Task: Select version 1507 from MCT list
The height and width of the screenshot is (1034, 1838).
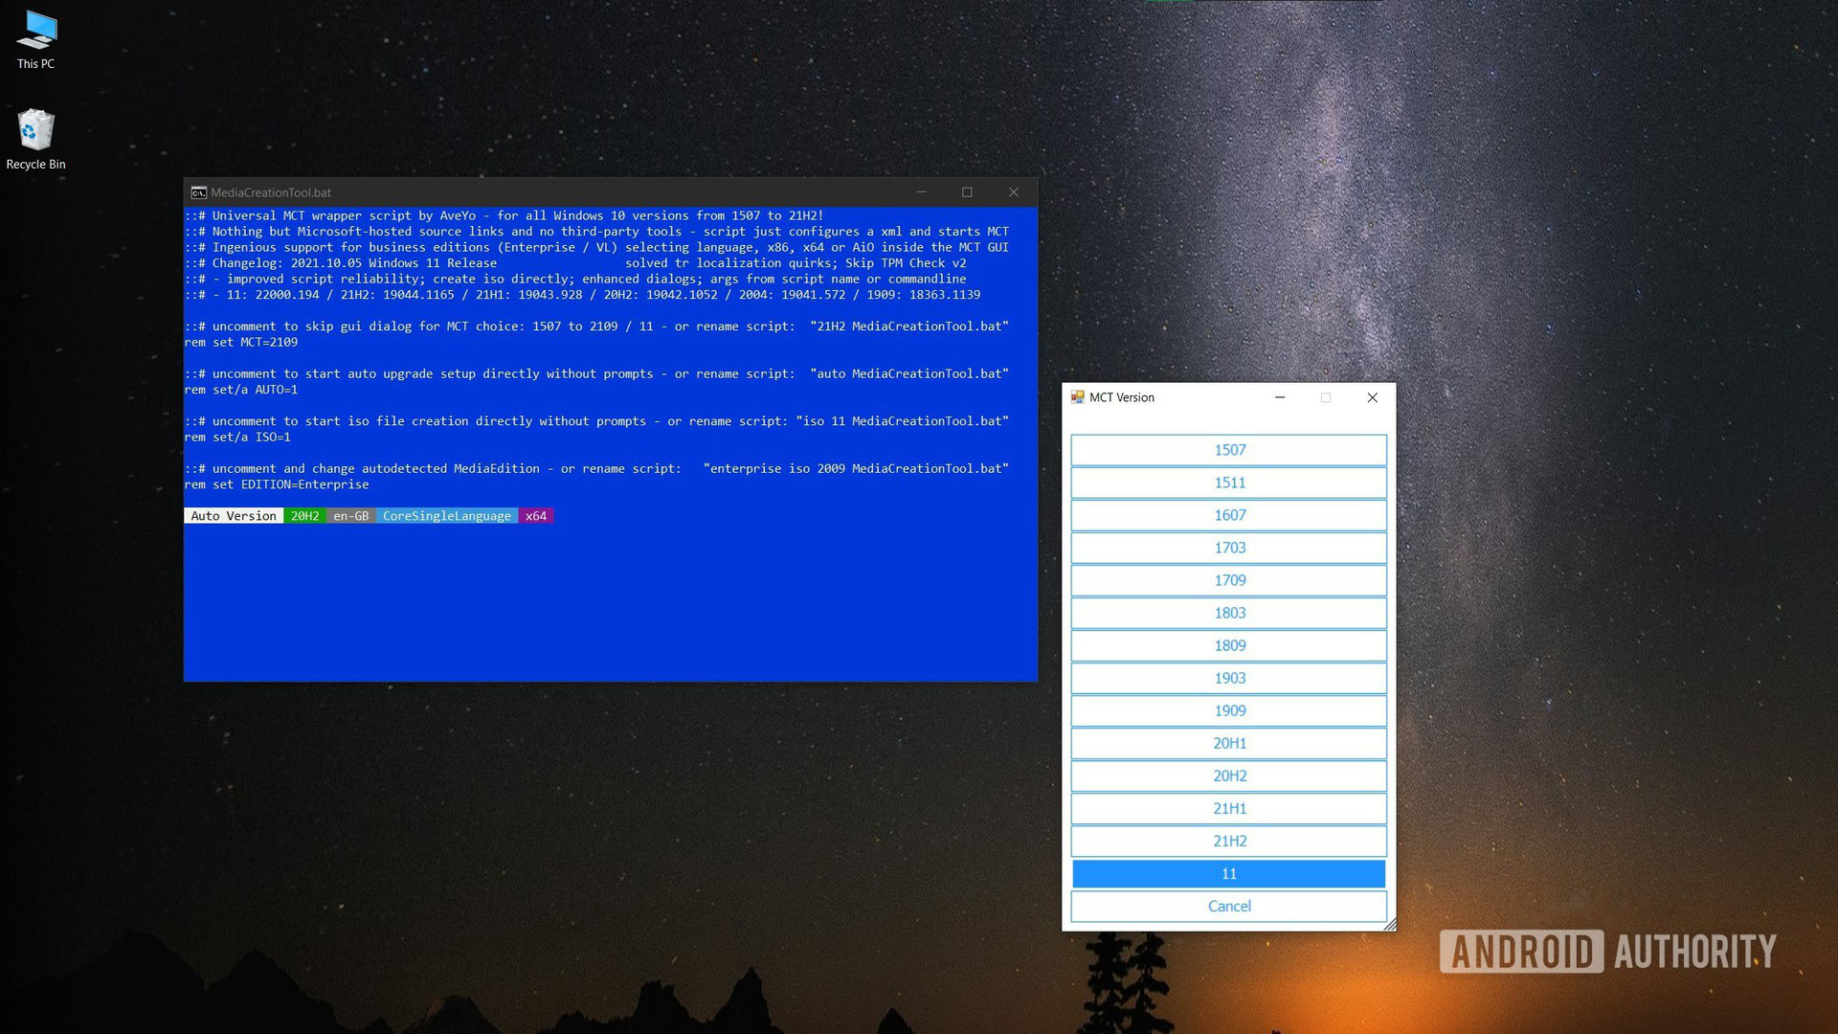Action: click(x=1227, y=448)
